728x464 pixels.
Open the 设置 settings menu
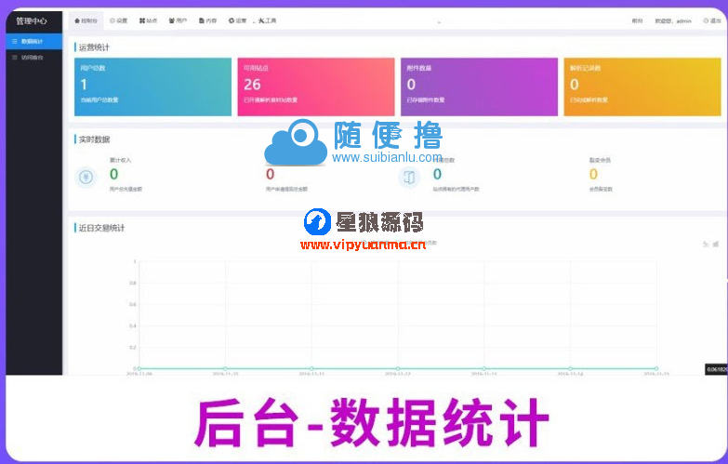[x=118, y=20]
